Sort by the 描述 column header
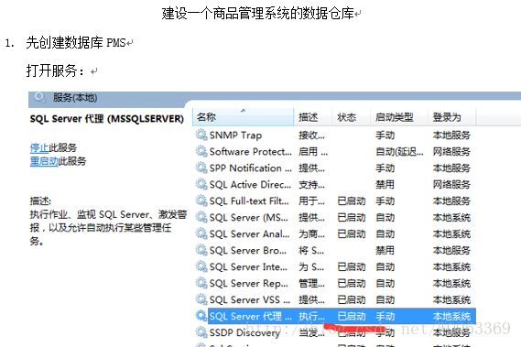The image size is (521, 347). pos(312,117)
